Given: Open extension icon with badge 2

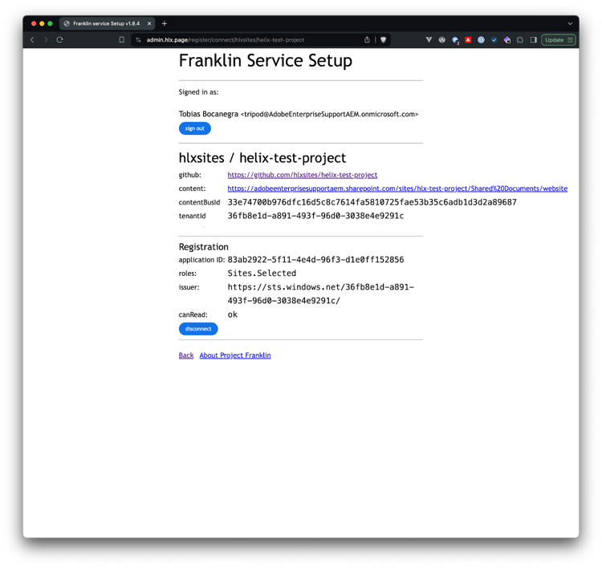Looking at the screenshot, I should point(455,40).
